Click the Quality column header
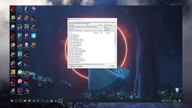This screenshot has height=108, width=192. [108, 33]
